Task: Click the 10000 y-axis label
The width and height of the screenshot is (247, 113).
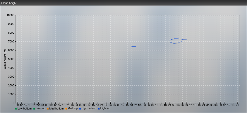Action: 10,15
